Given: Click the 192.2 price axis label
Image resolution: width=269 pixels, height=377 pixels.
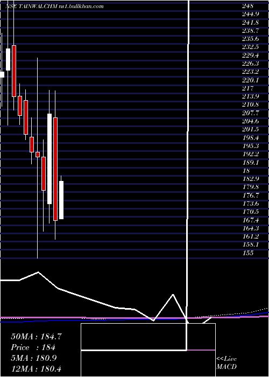Looking at the screenshot, I should tap(250, 154).
